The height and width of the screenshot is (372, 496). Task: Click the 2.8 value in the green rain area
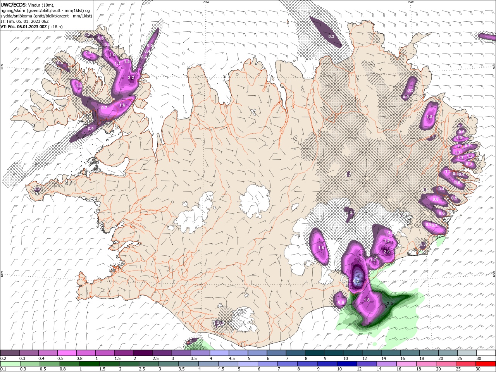pos(390,303)
